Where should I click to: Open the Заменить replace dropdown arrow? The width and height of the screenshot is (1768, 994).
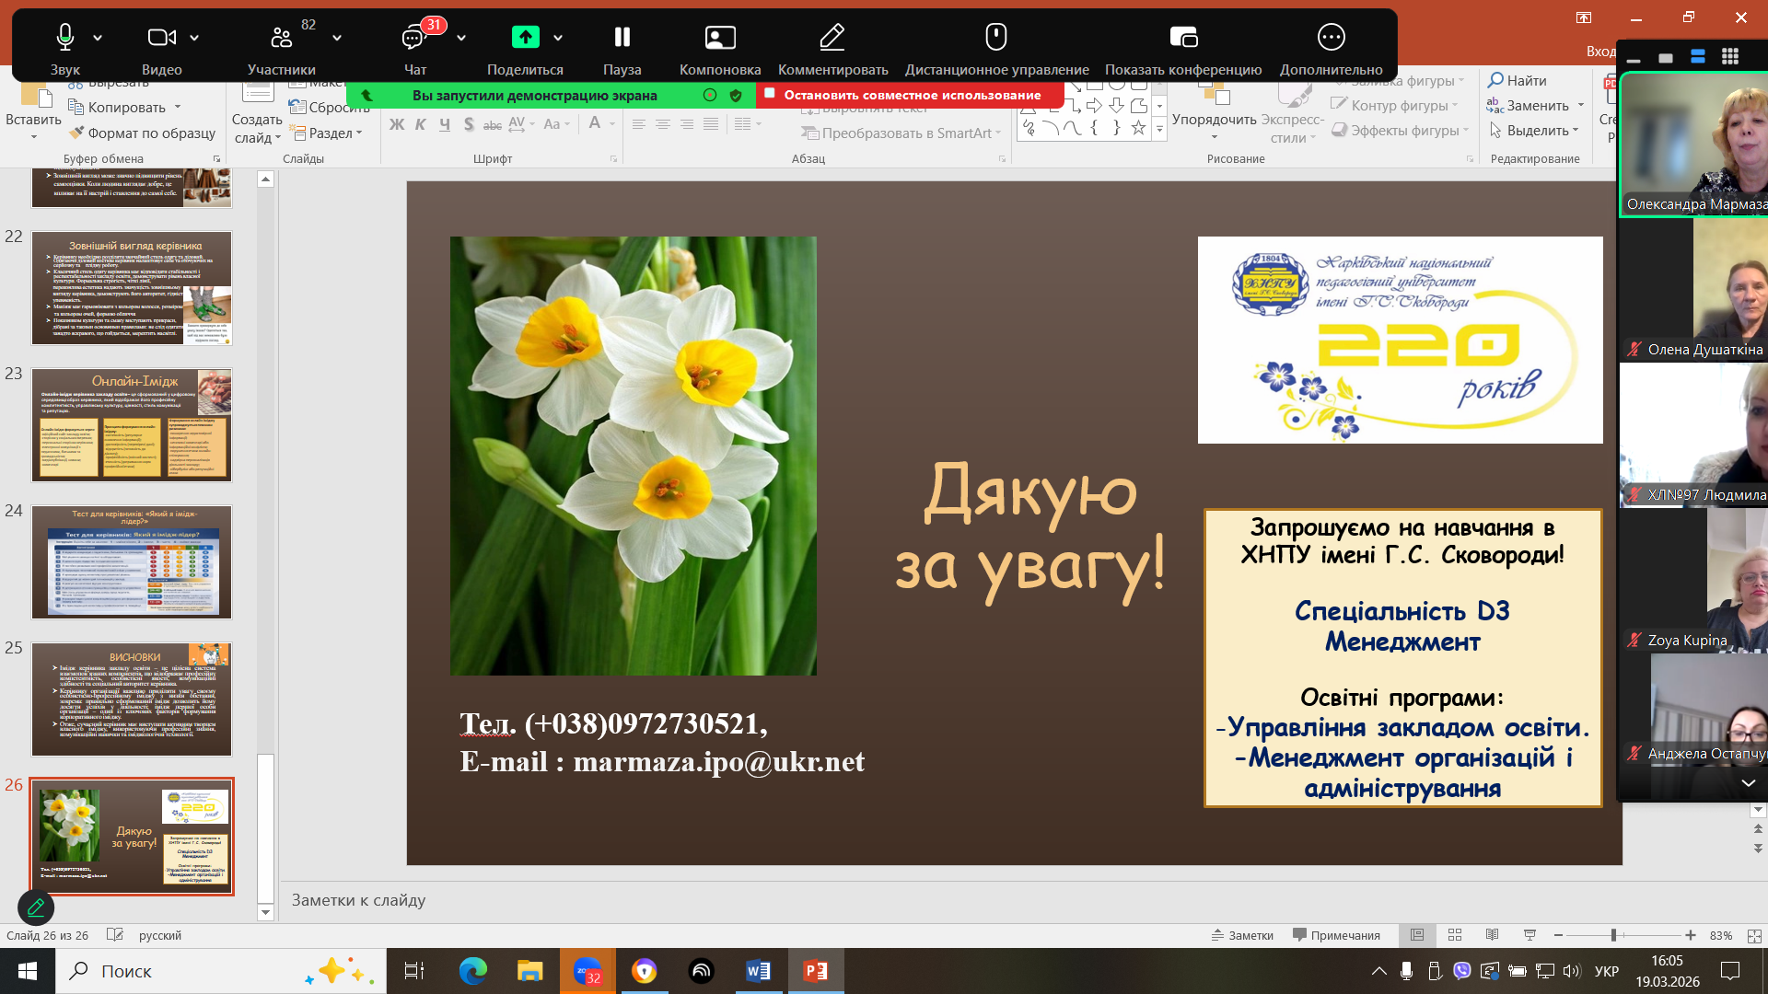(x=1581, y=105)
